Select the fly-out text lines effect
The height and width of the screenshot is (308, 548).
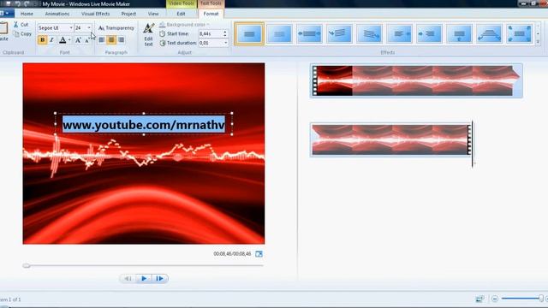(369, 34)
